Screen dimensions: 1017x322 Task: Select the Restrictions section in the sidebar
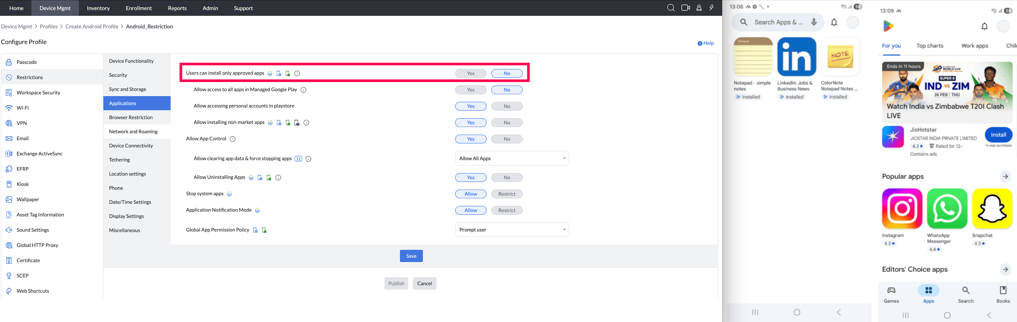[30, 77]
